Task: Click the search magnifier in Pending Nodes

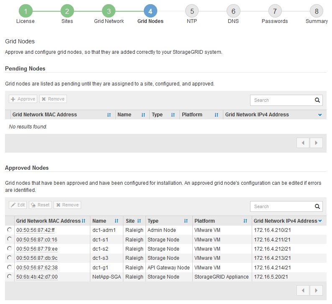Action: (x=317, y=100)
